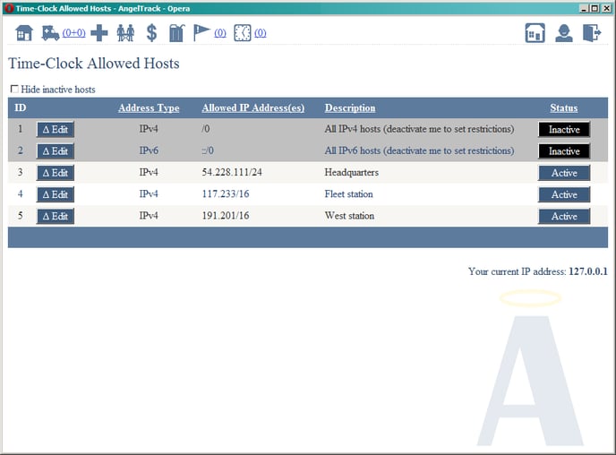Toggle Active status for West station

click(x=564, y=216)
